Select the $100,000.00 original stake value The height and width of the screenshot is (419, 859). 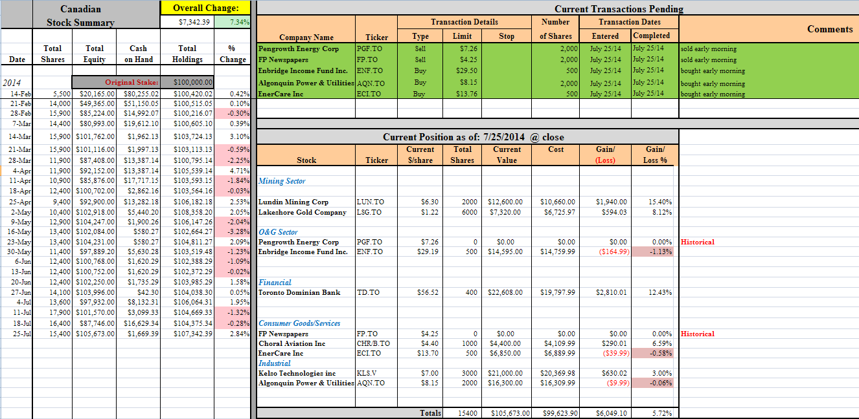(x=193, y=82)
